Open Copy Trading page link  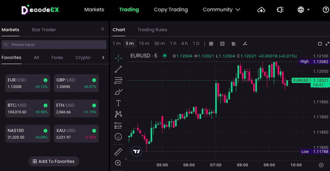(x=171, y=10)
